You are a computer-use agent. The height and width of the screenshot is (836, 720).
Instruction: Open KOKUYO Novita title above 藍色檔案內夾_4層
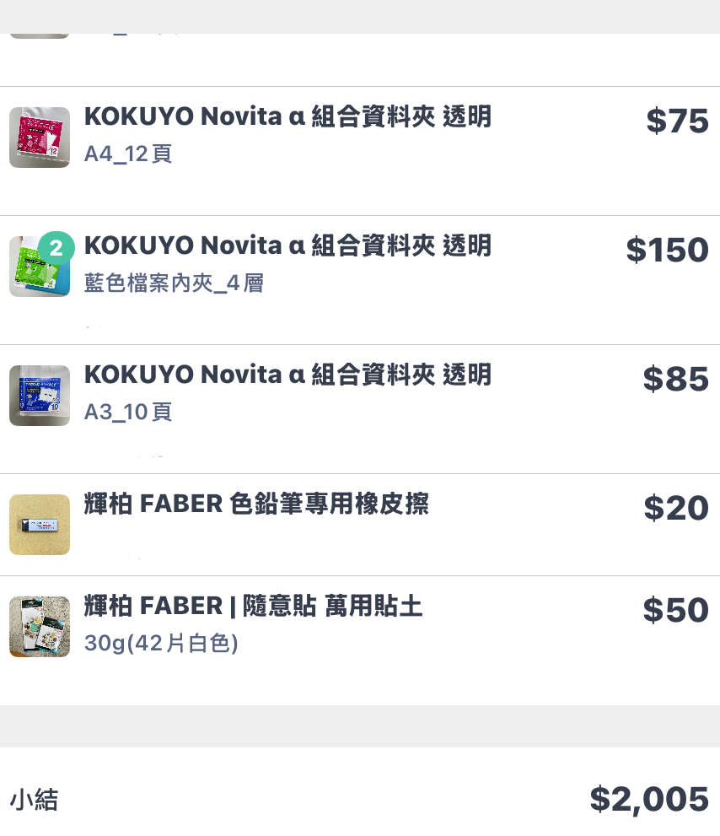click(287, 246)
